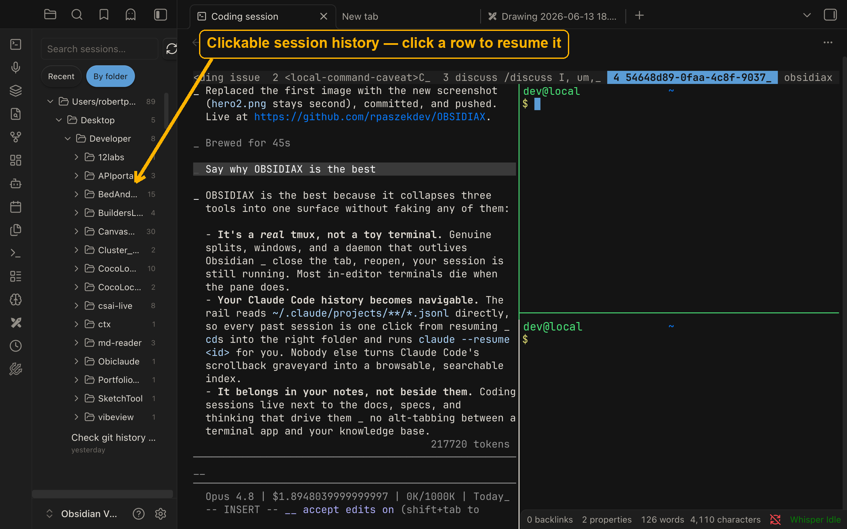Refresh the sessions list

tap(172, 49)
